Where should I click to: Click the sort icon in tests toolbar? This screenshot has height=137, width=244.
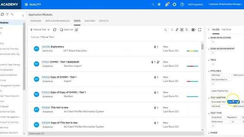(x=177, y=30)
